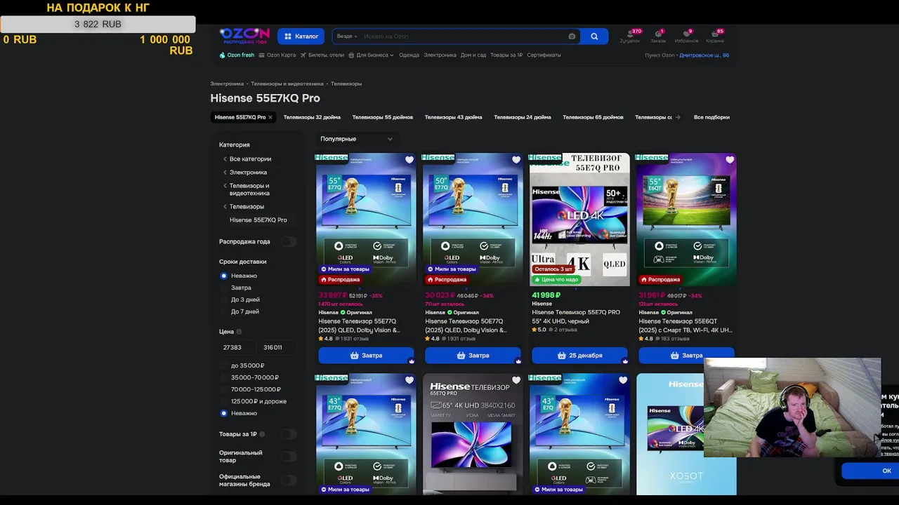Viewport: 899px width, 505px height.
Task: Select the Телевизоры 65 дюймов chip
Action: (593, 117)
